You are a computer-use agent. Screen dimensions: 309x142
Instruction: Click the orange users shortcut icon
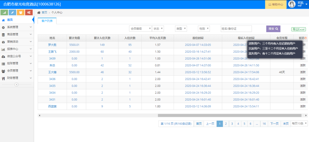pos(21,12)
